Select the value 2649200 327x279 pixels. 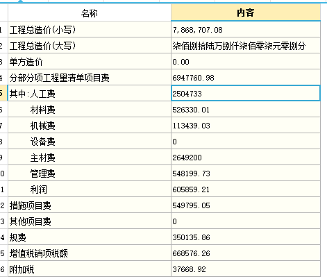pyautogui.click(x=246, y=157)
